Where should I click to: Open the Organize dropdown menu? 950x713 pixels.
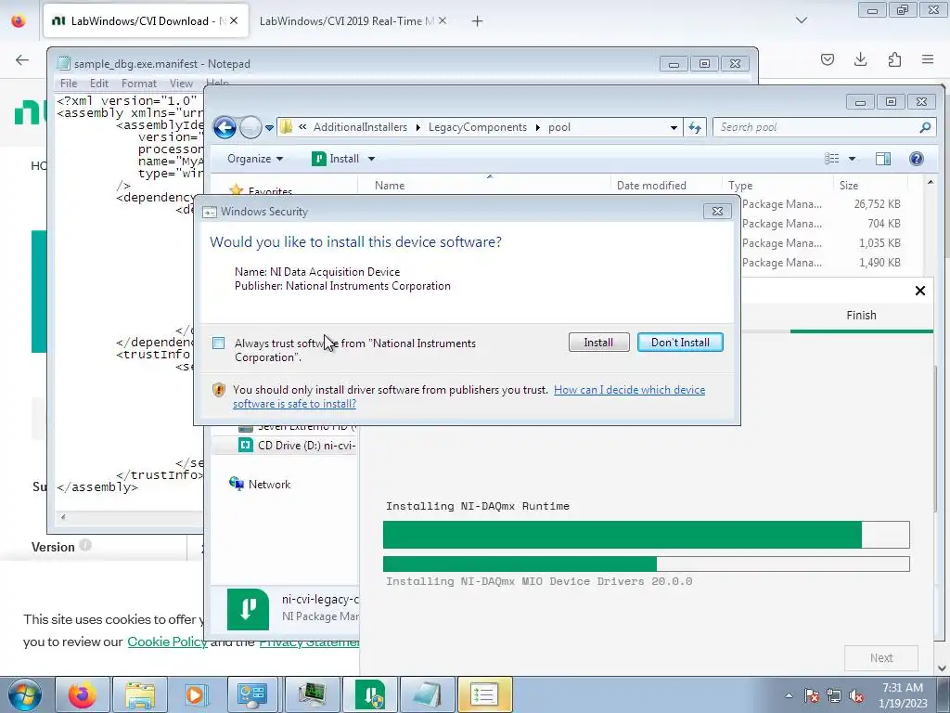[x=255, y=158]
